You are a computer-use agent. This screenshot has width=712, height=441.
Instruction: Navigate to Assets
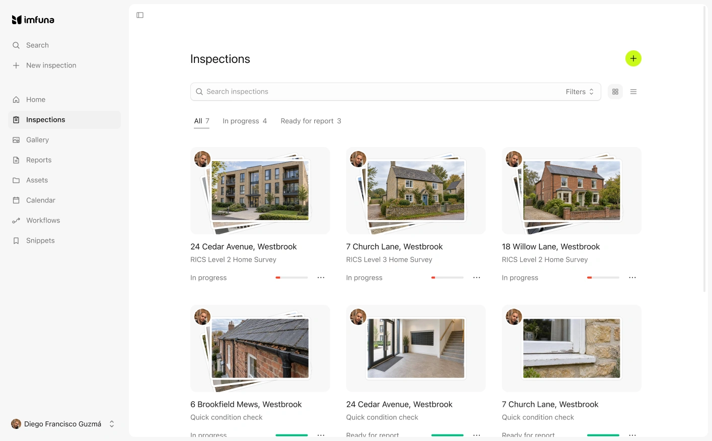[x=64, y=180]
